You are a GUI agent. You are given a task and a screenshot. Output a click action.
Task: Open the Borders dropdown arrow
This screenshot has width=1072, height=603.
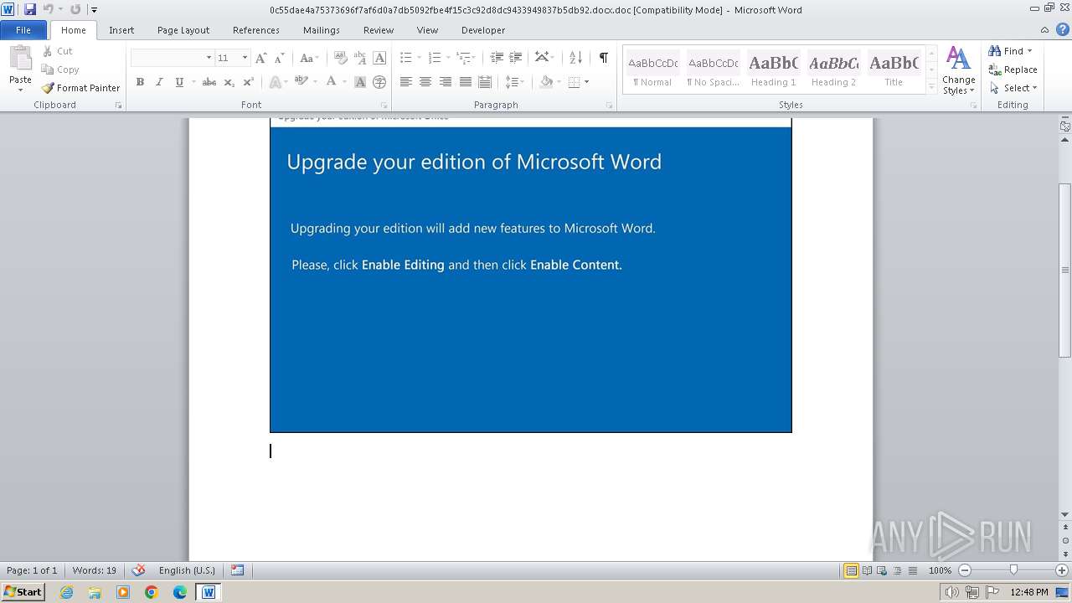pyautogui.click(x=586, y=82)
